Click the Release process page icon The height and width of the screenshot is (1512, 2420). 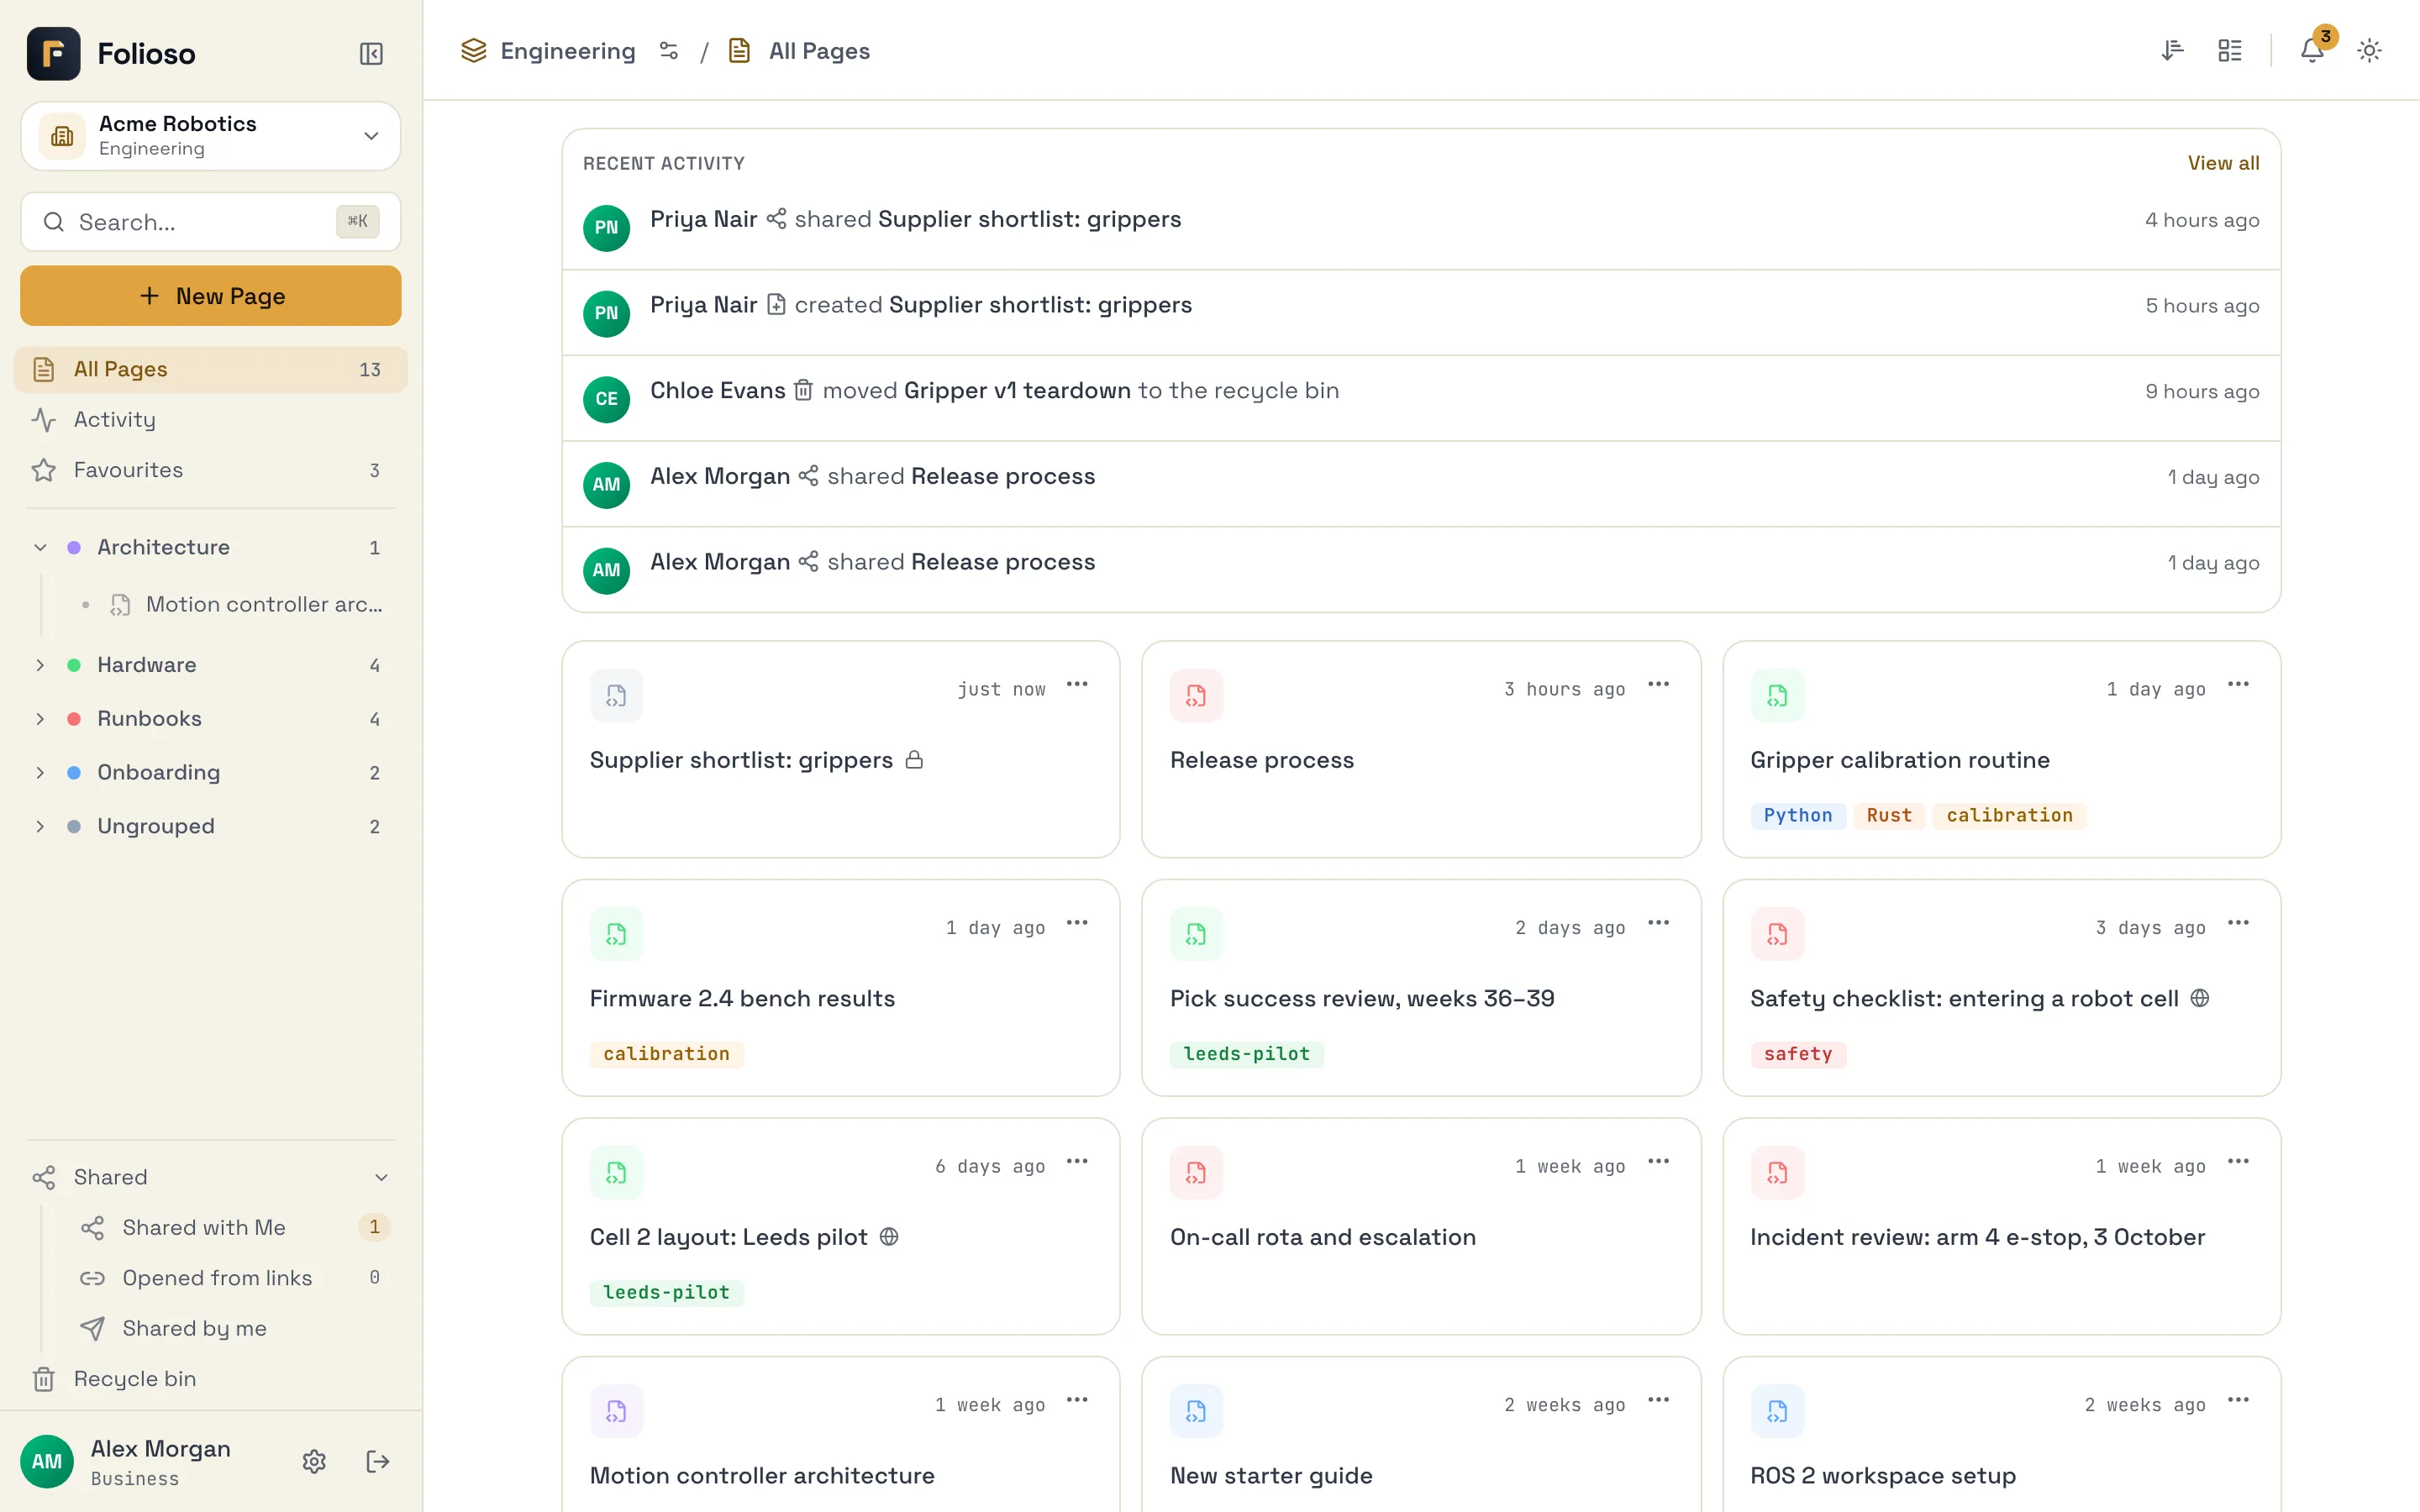(x=1196, y=695)
